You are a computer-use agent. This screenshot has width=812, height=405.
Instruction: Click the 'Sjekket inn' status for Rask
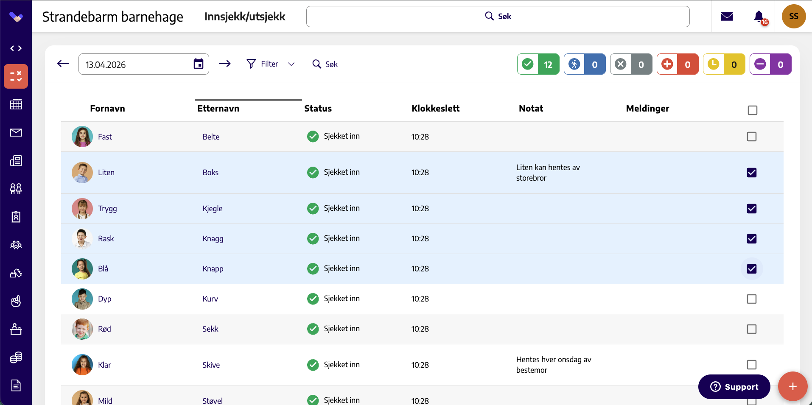pos(333,238)
